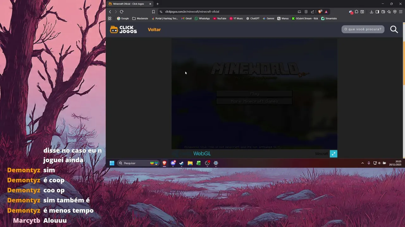Open the Leo AI sparkle icon
The width and height of the screenshot is (405, 227).
(x=389, y=12)
